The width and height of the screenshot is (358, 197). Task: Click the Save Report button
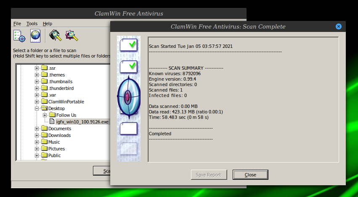tap(209, 175)
